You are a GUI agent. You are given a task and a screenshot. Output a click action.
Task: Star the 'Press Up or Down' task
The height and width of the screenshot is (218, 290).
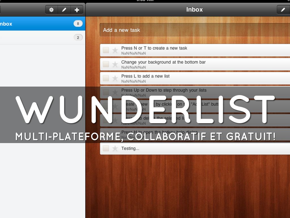click(115, 92)
